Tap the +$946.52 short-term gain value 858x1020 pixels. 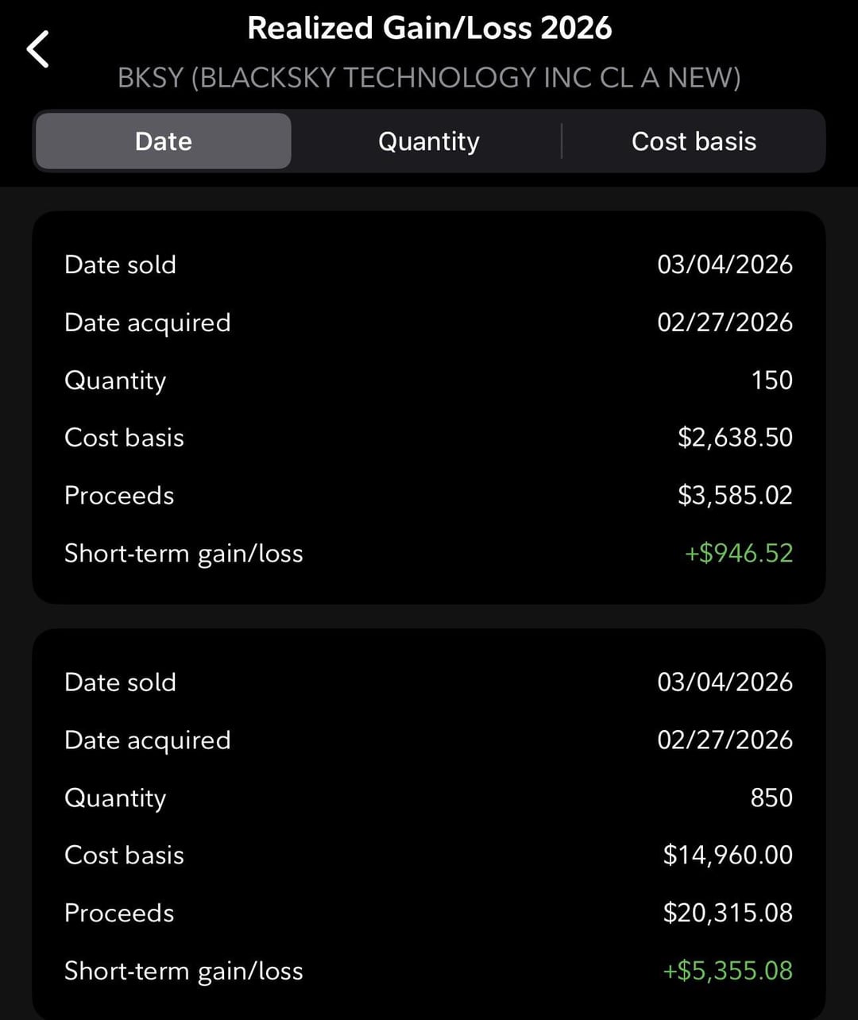[x=739, y=553]
